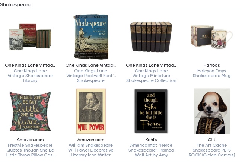Click the Rockwell Kent Shakespeare book cover
This screenshot has width=242, height=162.
click(x=91, y=36)
